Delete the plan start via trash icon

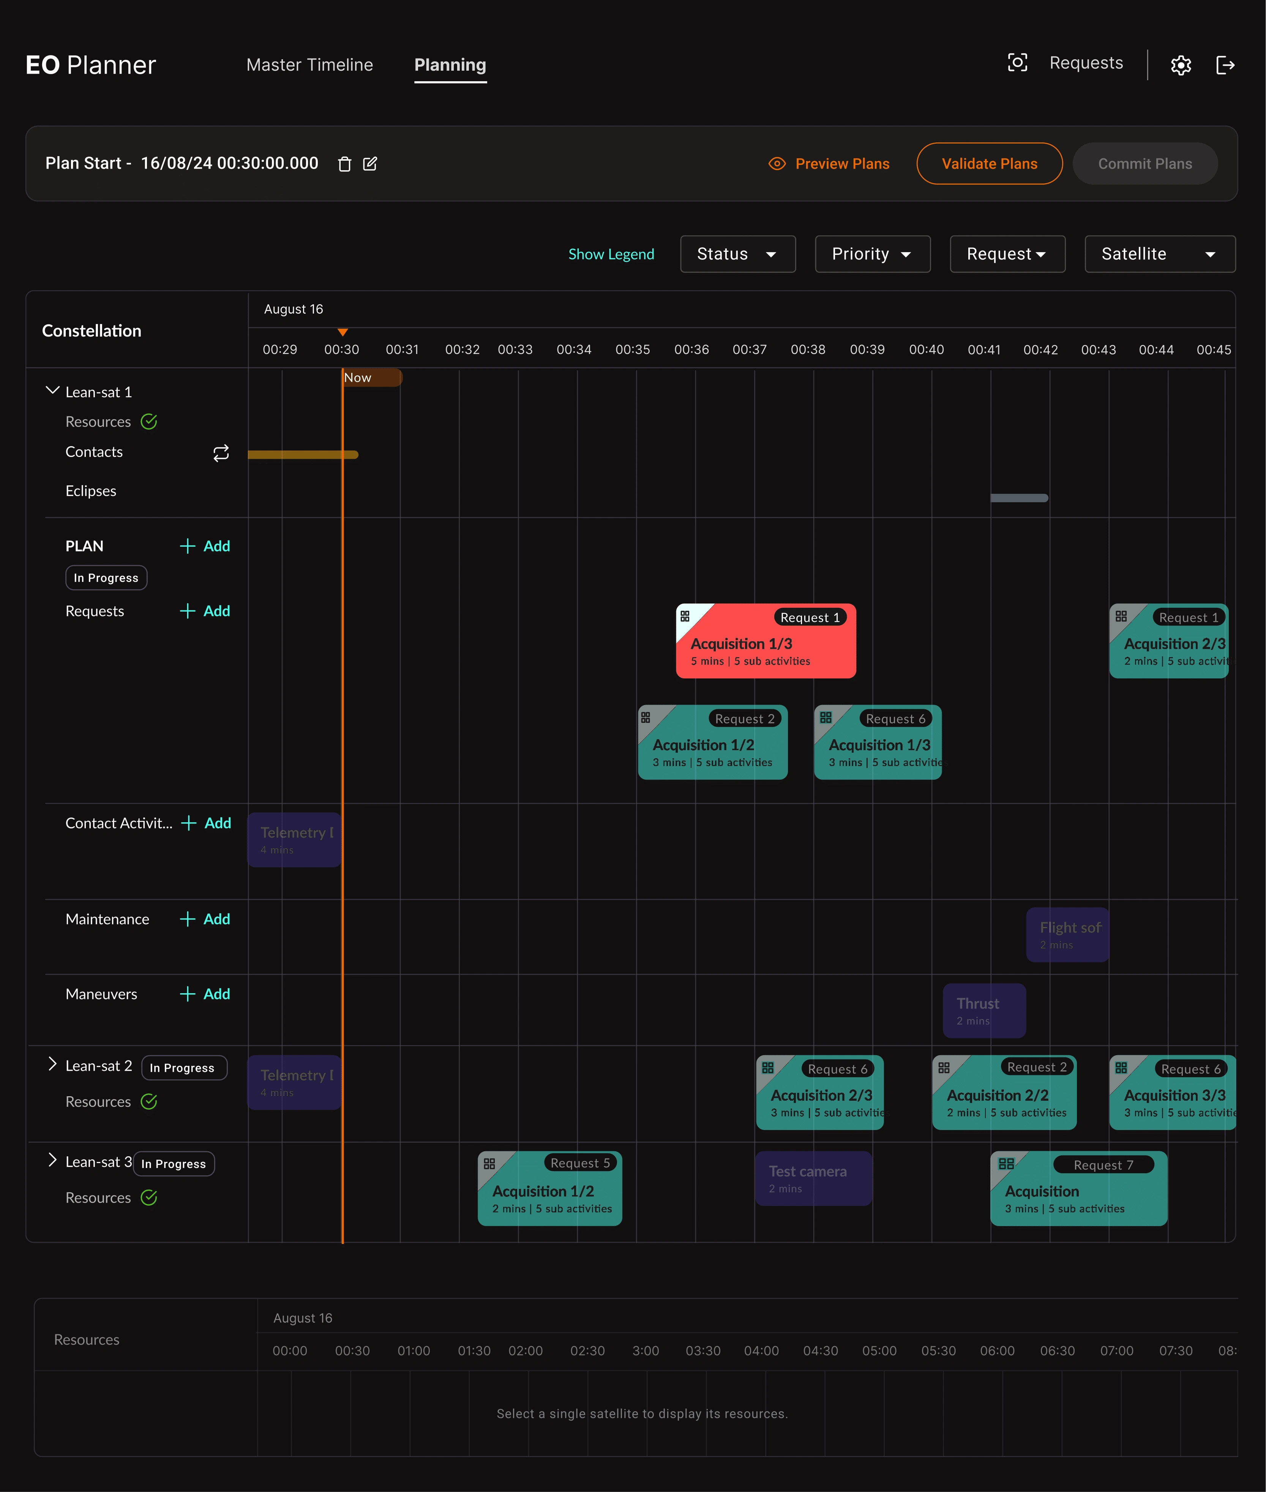(x=344, y=164)
